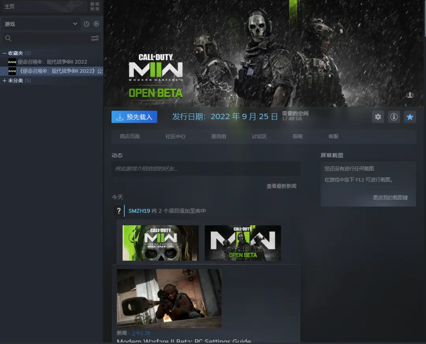Click 更改我的截图键 link
This screenshot has height=344, width=426.
point(390,198)
